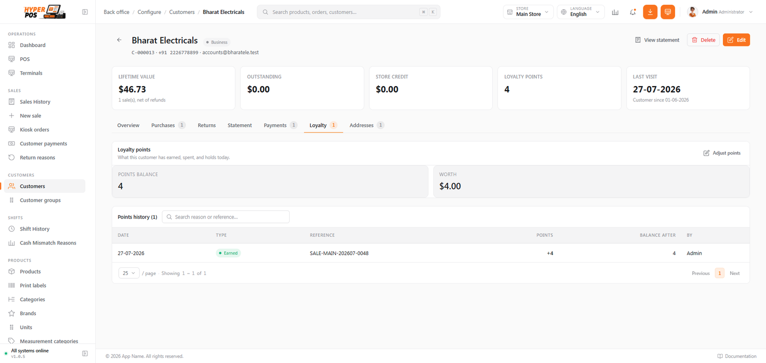Open the Documentation link
The height and width of the screenshot is (363, 766).
pyautogui.click(x=737, y=356)
